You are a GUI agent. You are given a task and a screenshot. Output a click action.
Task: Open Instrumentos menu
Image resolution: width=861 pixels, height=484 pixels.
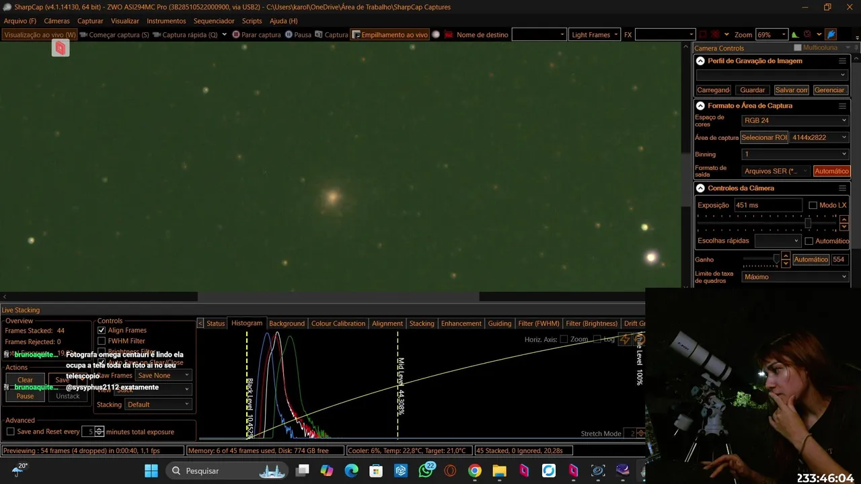(x=166, y=21)
